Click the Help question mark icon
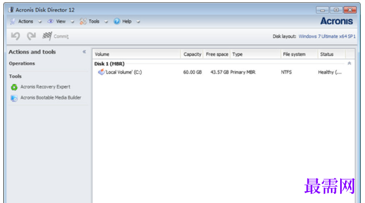Viewport: 365px width, 203px height. point(116,22)
